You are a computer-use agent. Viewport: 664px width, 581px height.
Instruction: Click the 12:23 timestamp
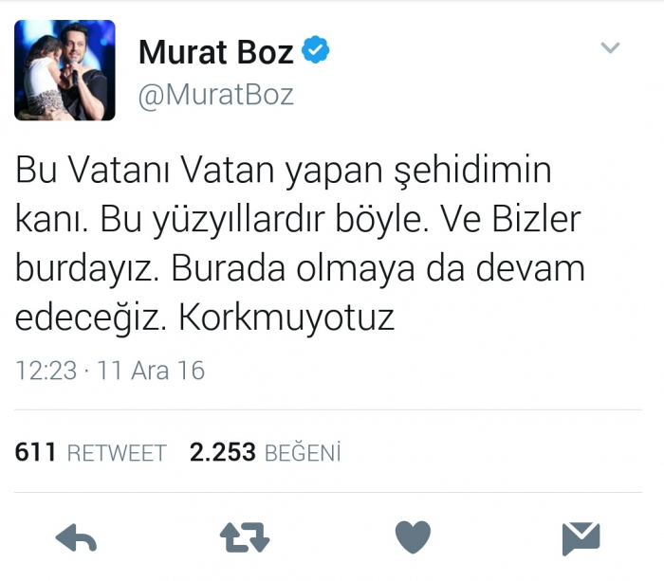(46, 371)
